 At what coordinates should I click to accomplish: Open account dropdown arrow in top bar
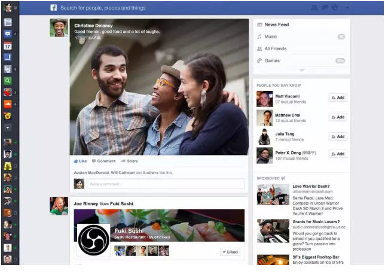pyautogui.click(x=347, y=8)
